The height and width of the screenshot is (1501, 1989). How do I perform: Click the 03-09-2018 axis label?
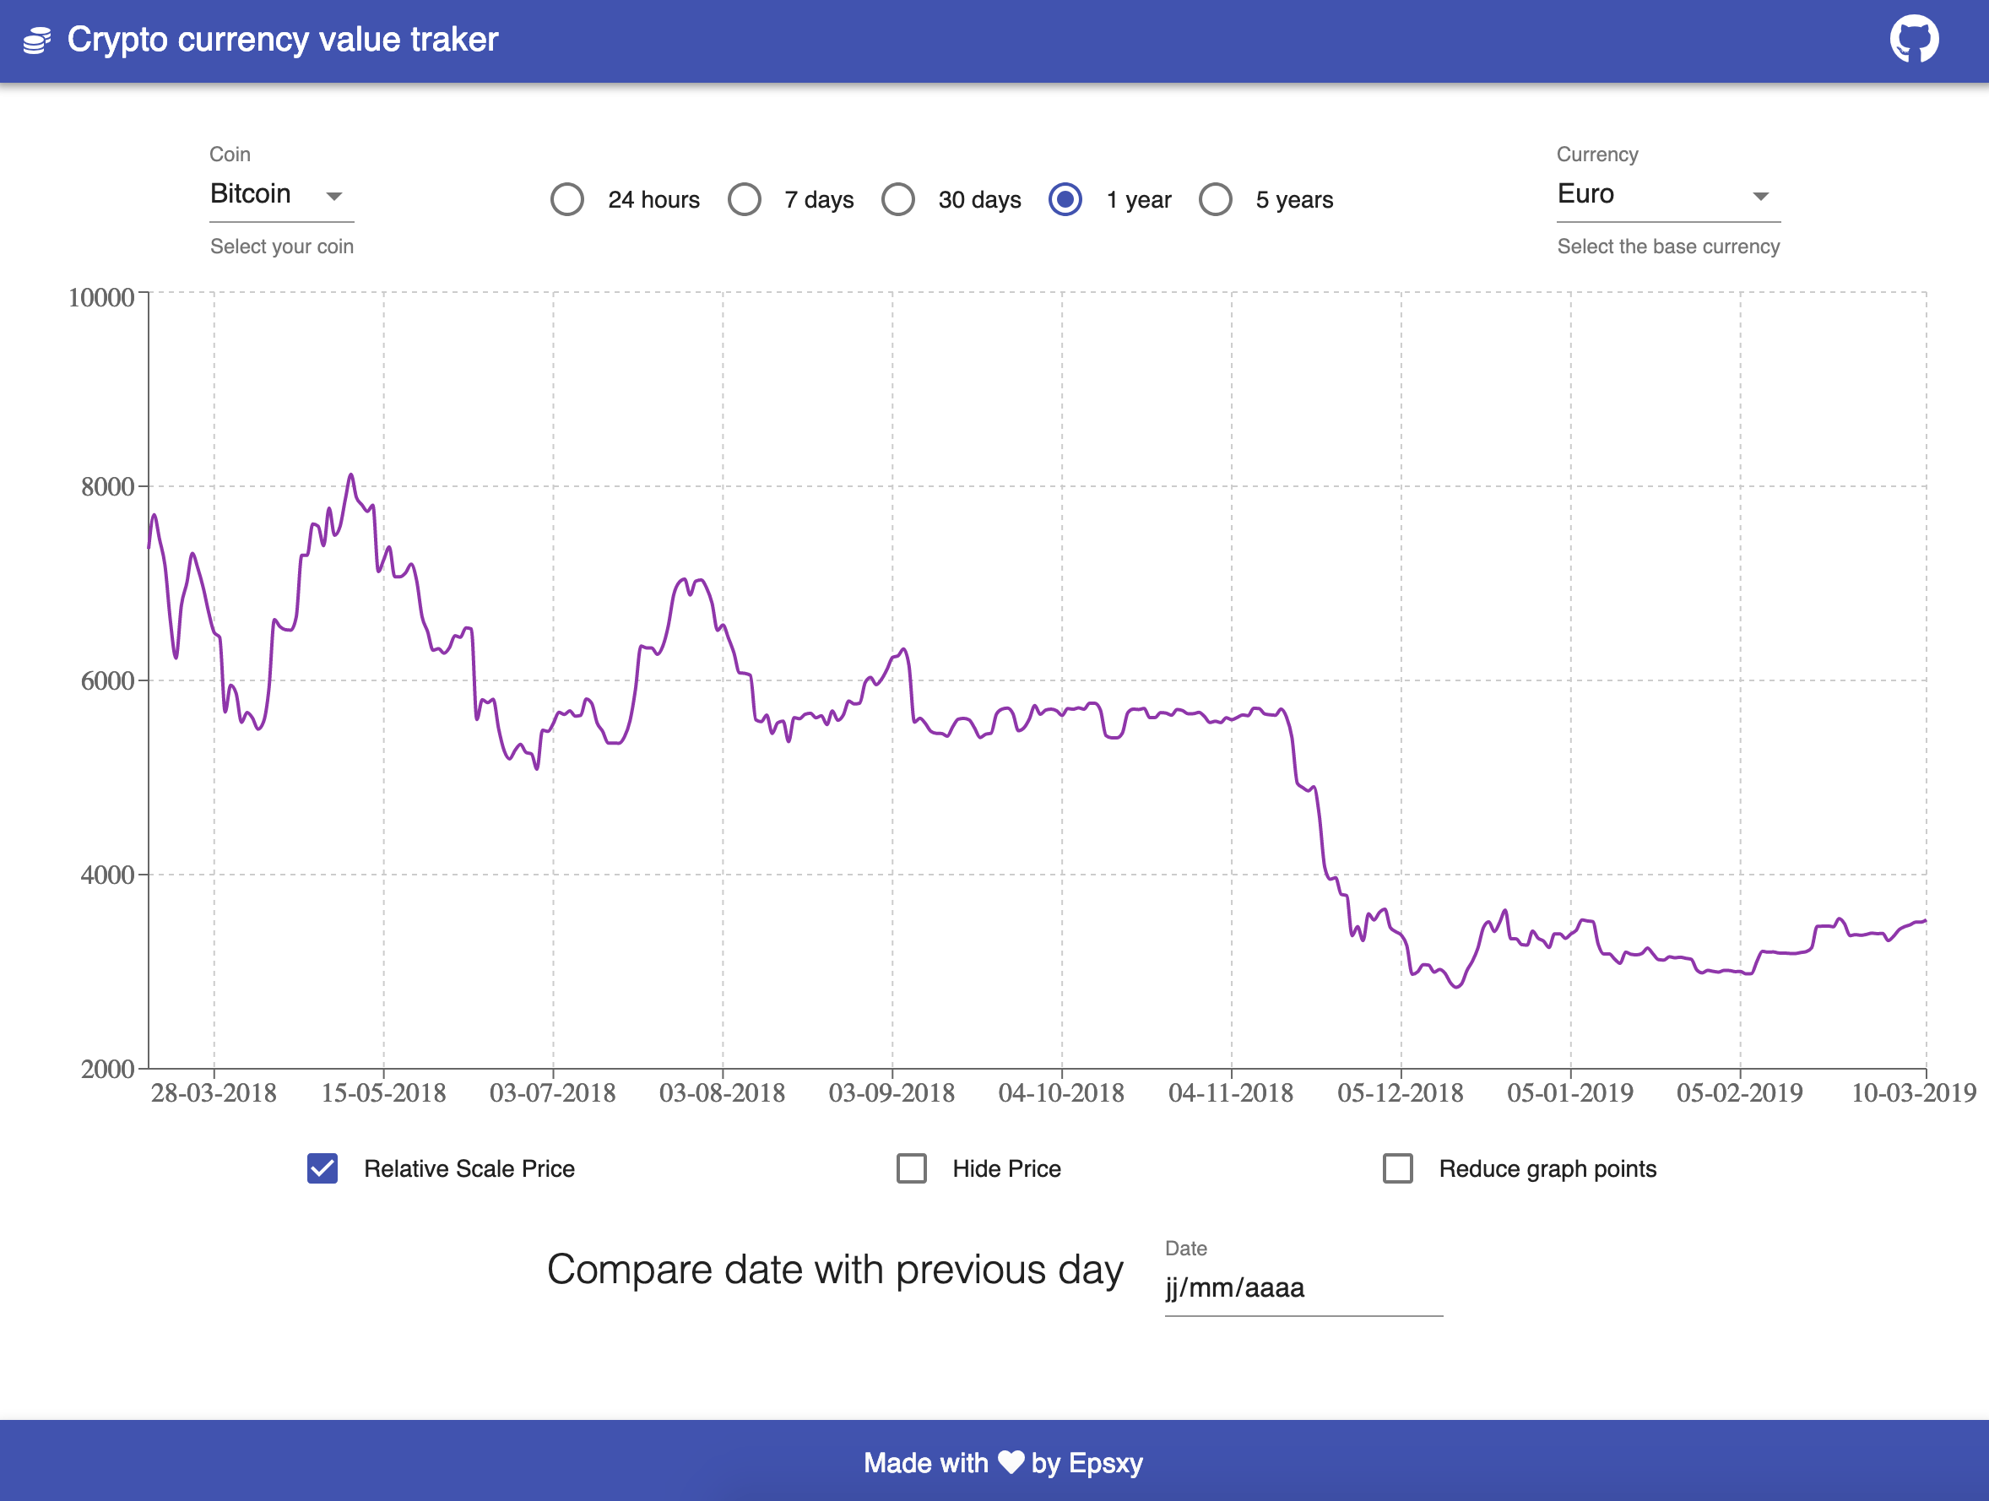(892, 1092)
